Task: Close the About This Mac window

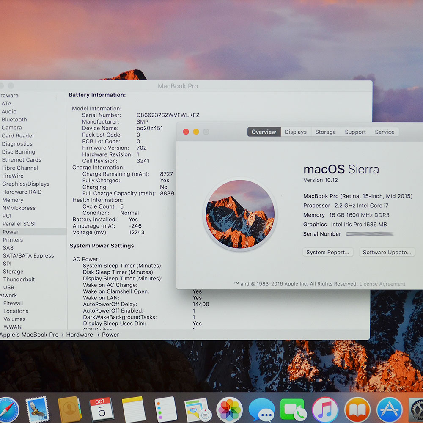Action: 186,132
